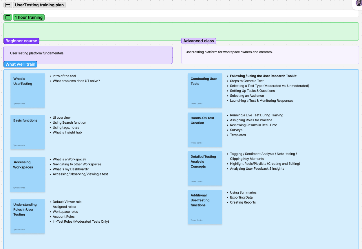362x249 pixels.
Task: Click the Accessing Workspaces sticky note
Action: click(28, 174)
